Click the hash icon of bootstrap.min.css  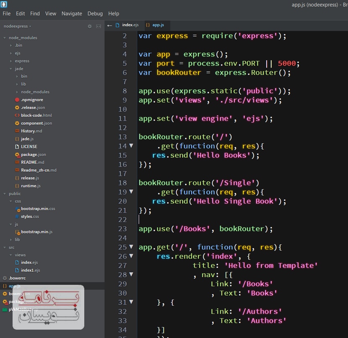tap(17, 209)
